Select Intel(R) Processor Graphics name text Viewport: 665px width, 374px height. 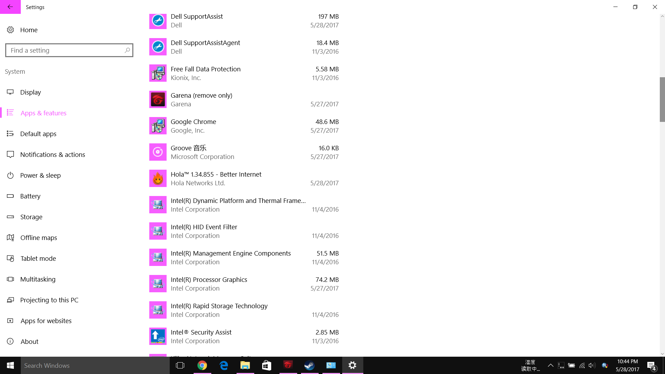tap(209, 279)
